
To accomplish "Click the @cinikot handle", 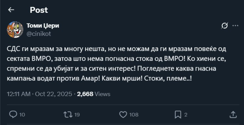I will click(x=39, y=34).
